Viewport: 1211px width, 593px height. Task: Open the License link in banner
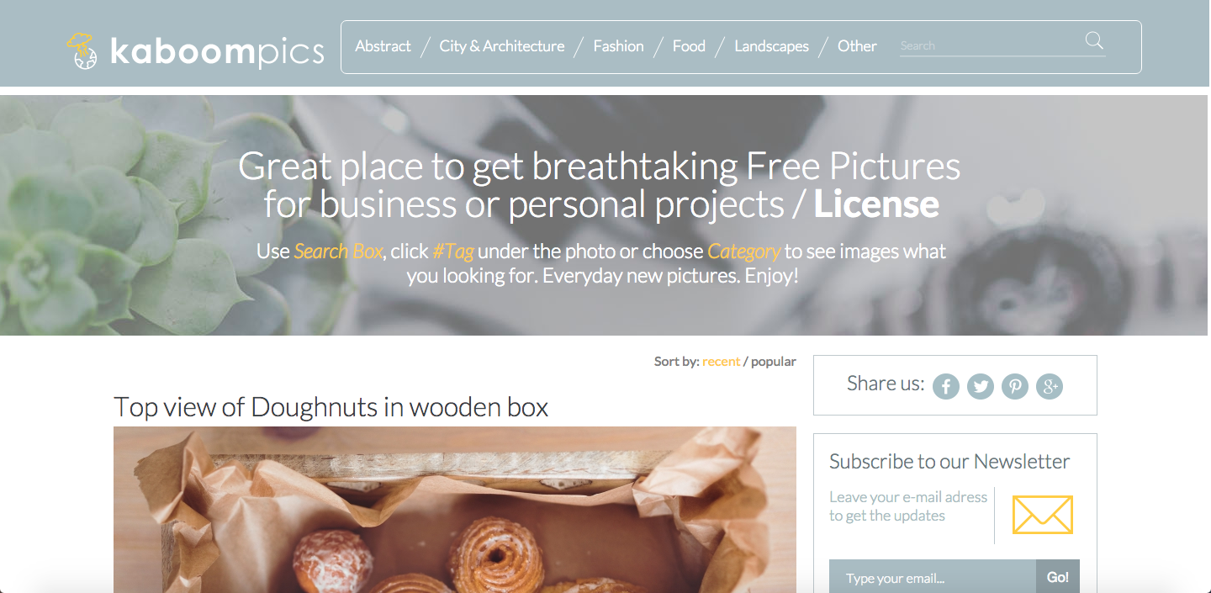tap(876, 204)
